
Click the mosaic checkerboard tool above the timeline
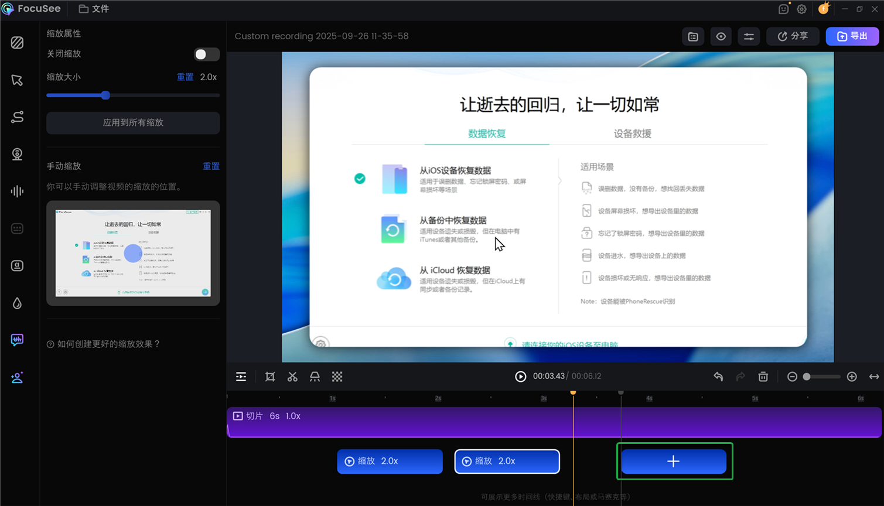[337, 377]
